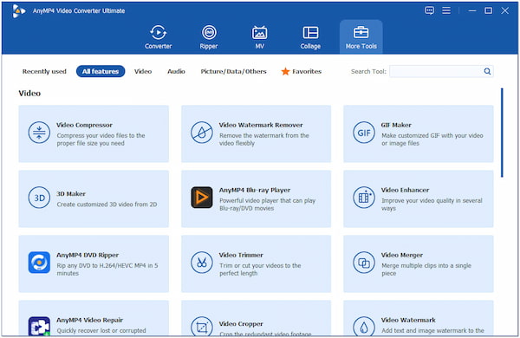Click the Video Watermark droplet icon
Image resolution: width=520 pixels, height=338 pixels.
pos(364,327)
